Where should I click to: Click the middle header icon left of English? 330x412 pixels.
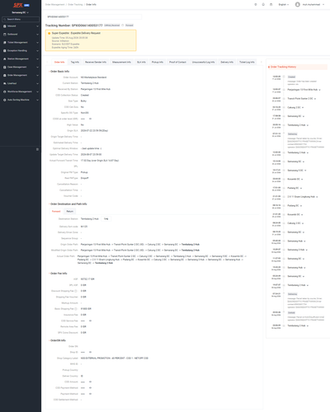pos(263,4)
